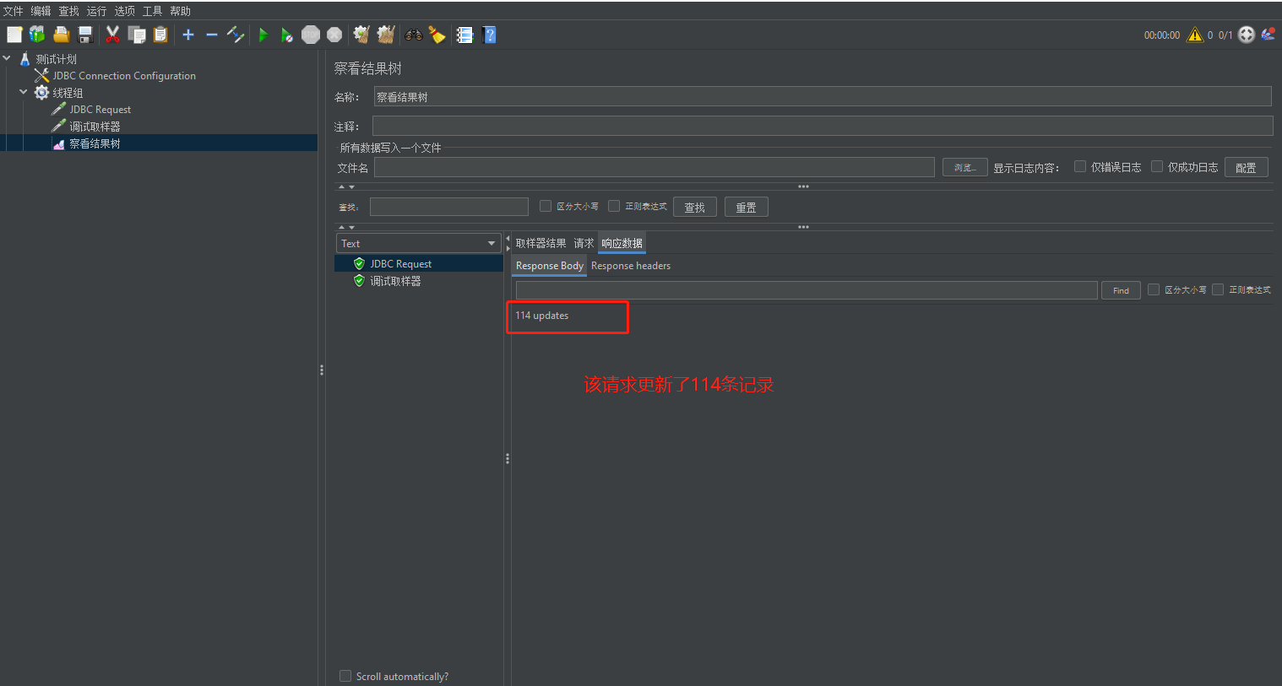The height and width of the screenshot is (686, 1282).
Task: Clear results with the single broom icon
Action: (x=361, y=35)
